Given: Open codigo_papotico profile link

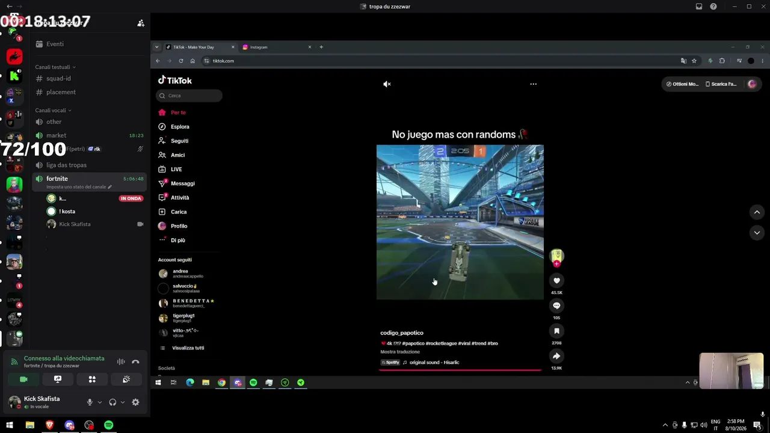Looking at the screenshot, I should (402, 333).
